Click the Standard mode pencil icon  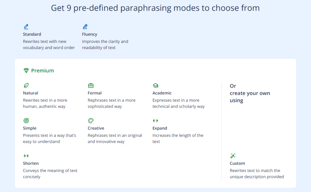point(26,26)
